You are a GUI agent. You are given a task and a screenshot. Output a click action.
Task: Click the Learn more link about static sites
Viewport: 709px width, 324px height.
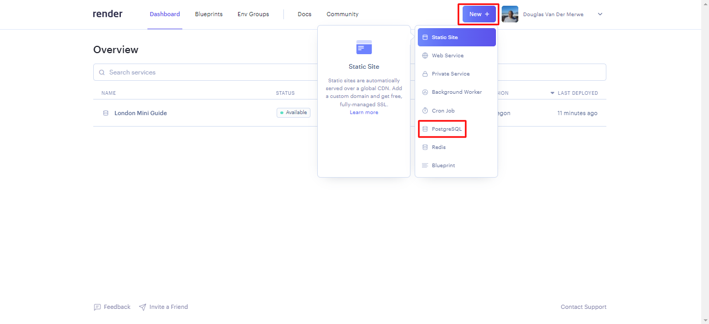pos(364,112)
